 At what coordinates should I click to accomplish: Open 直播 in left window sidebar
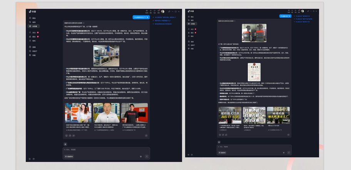[32, 47]
